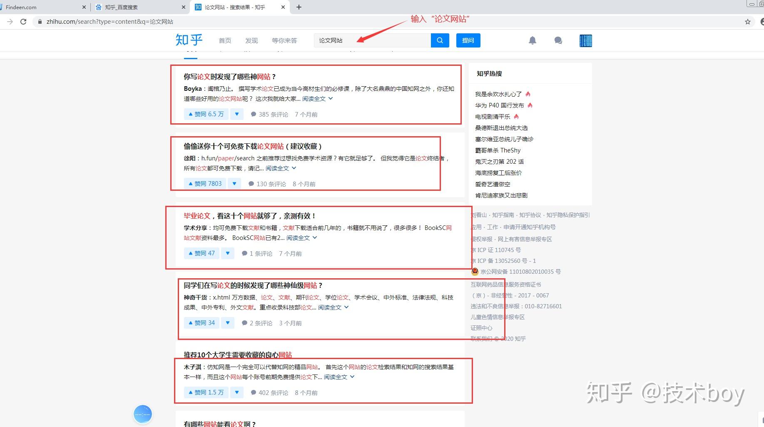The height and width of the screenshot is (427, 764).
Task: Click the blue search magnifier button
Action: 440,40
